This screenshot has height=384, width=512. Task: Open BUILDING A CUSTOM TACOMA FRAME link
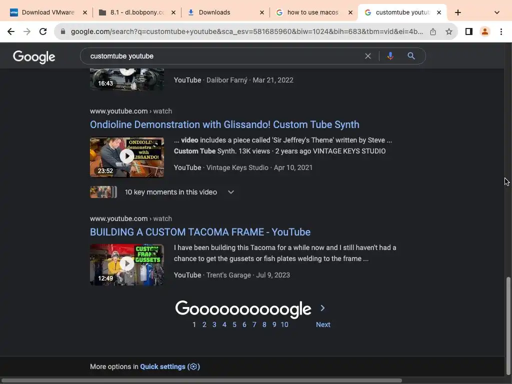point(200,232)
